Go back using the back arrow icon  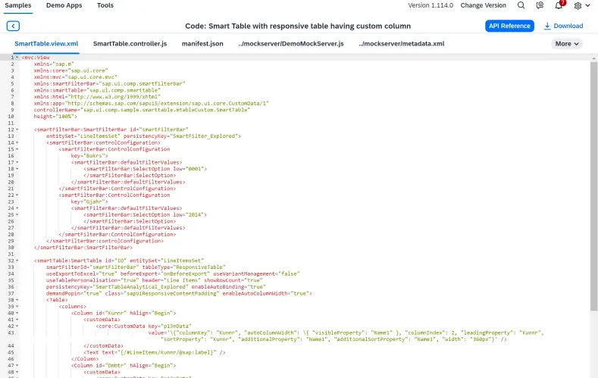tap(13, 26)
